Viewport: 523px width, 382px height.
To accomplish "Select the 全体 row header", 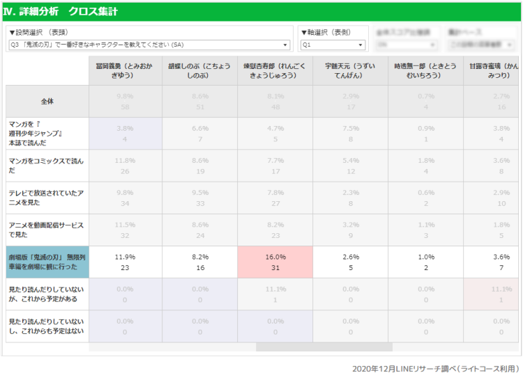I will 47,101.
